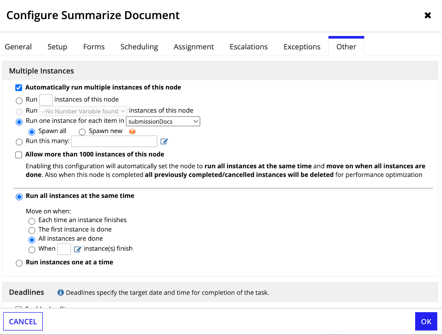Confirm with the OK button

coord(426,321)
